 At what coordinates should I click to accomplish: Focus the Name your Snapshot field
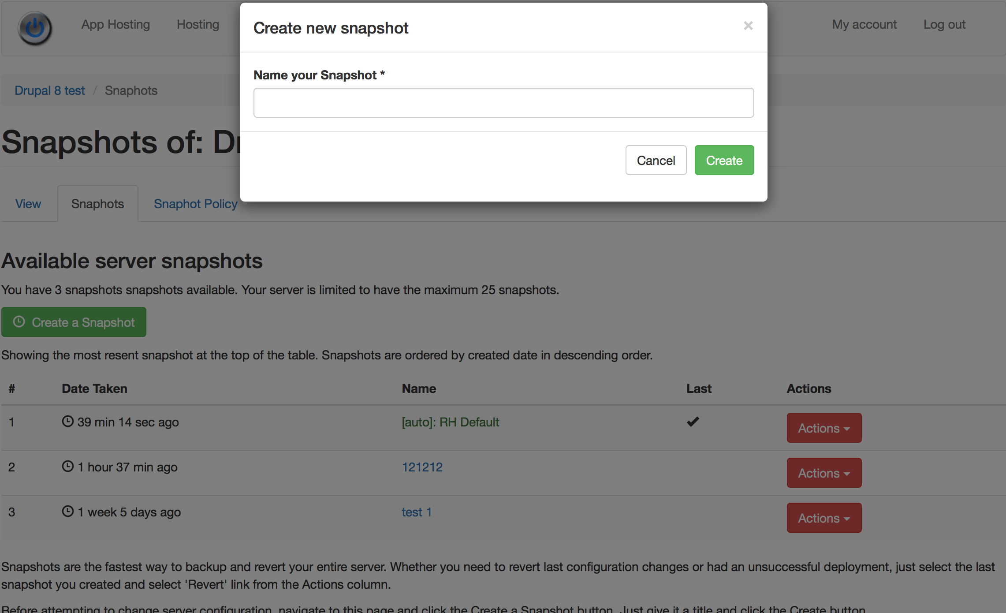(503, 103)
